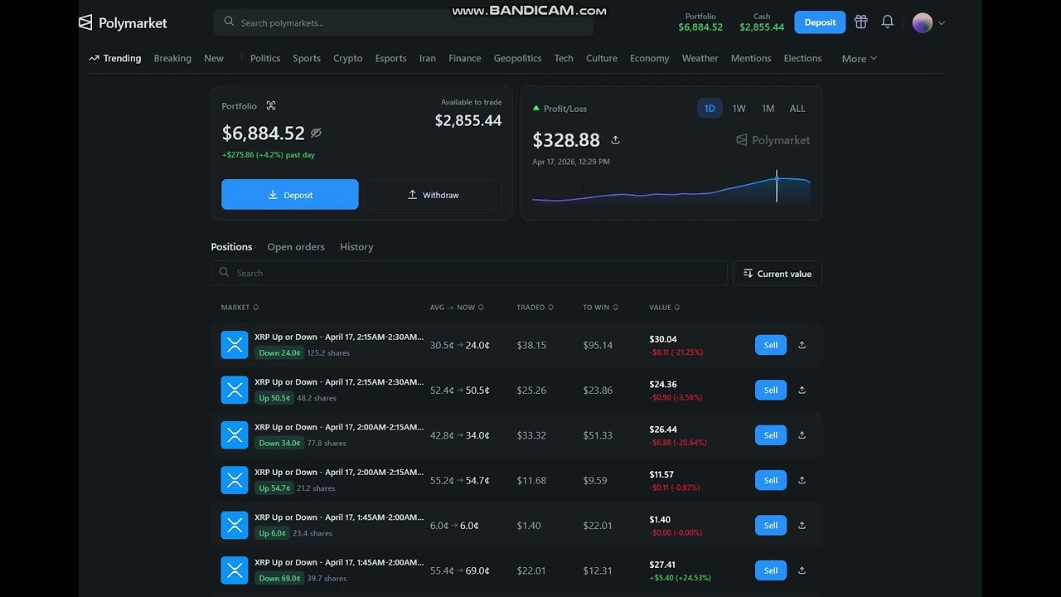
Task: Share the Up 54.7¢ position
Action: coord(802,480)
